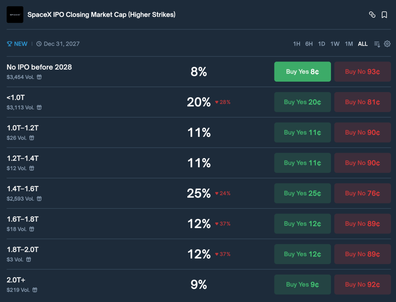Viewport: 396px width, 302px height.
Task: Bookmark this SpaceX IPO market
Action: click(384, 15)
